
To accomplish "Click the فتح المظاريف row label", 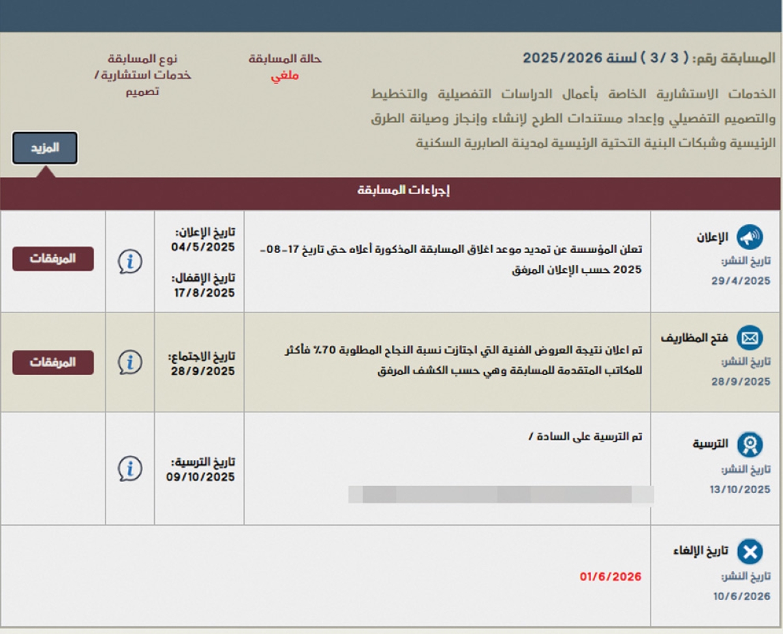I will [x=695, y=339].
